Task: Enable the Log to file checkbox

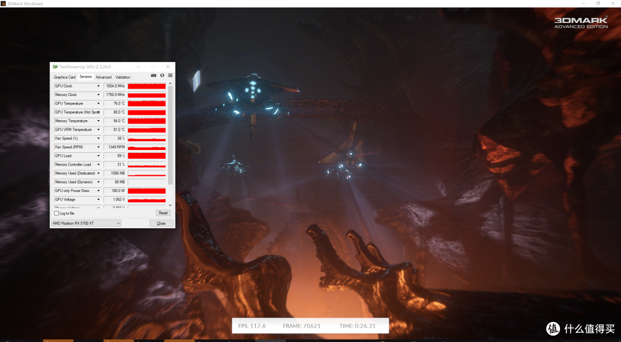Action: (x=56, y=213)
